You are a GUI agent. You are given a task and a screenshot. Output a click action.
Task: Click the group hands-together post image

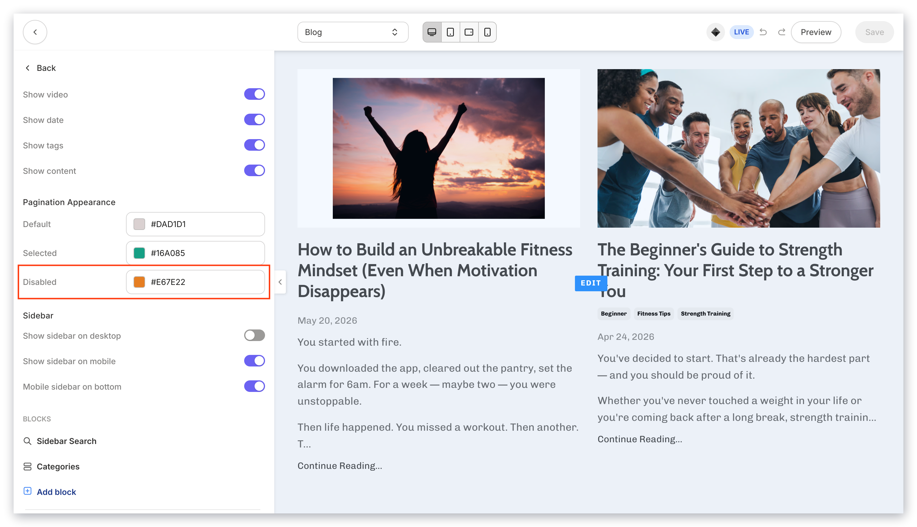(x=739, y=148)
